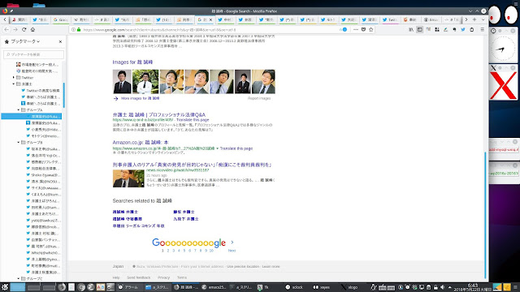
Task: Expand the last グループ folder at sidebar bottom
Action: click(19, 278)
